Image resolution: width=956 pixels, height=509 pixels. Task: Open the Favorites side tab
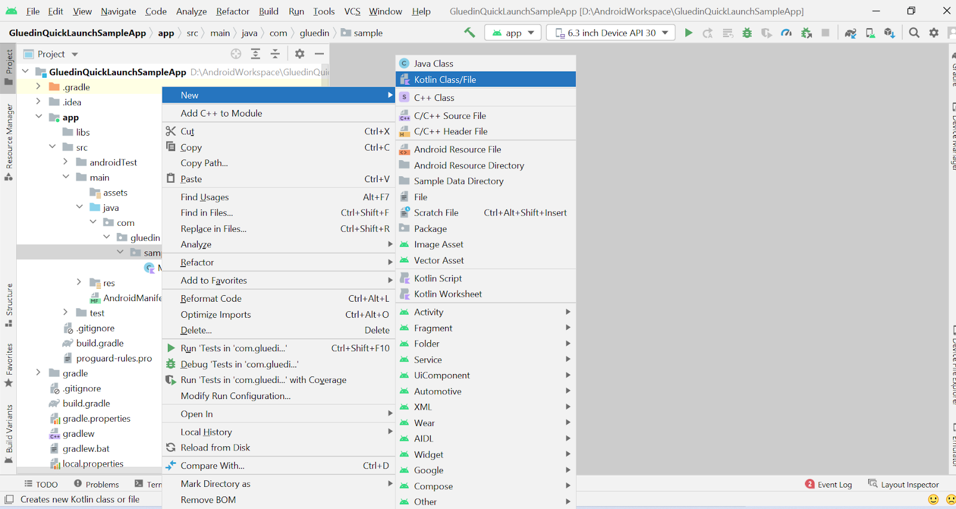point(9,365)
